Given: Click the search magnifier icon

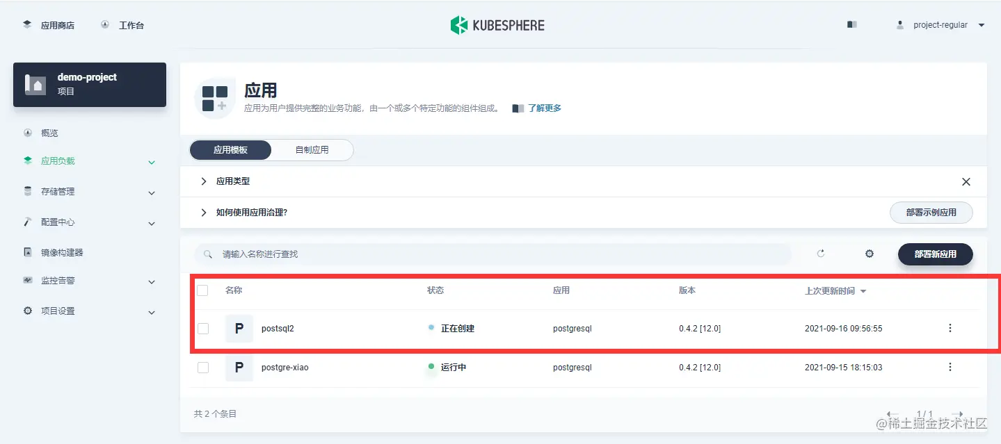Looking at the screenshot, I should (x=207, y=254).
